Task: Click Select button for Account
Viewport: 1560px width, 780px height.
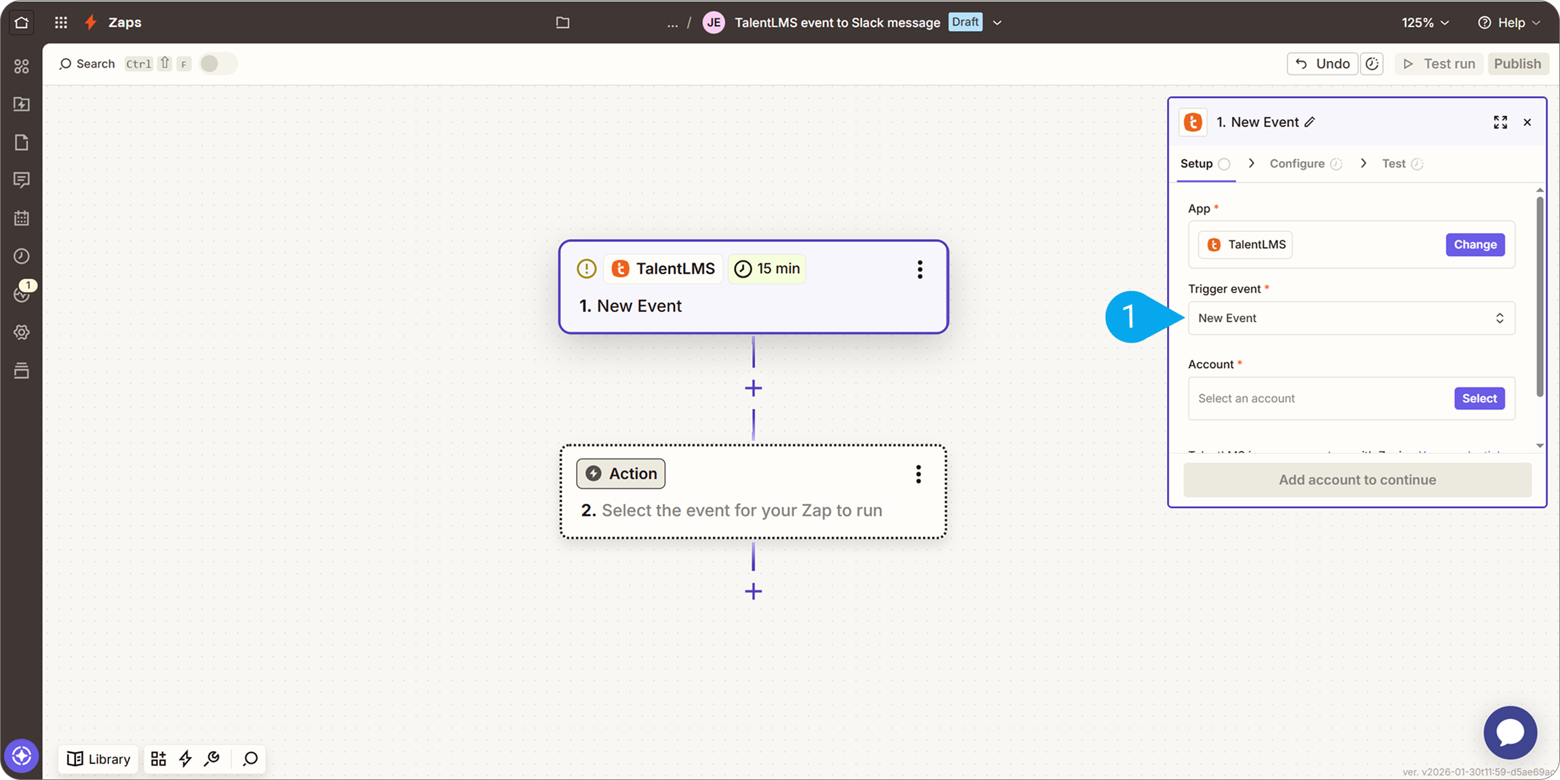Action: [x=1479, y=398]
